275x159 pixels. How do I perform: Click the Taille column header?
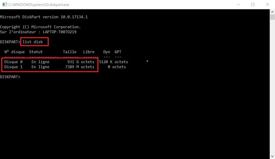[x=70, y=52]
